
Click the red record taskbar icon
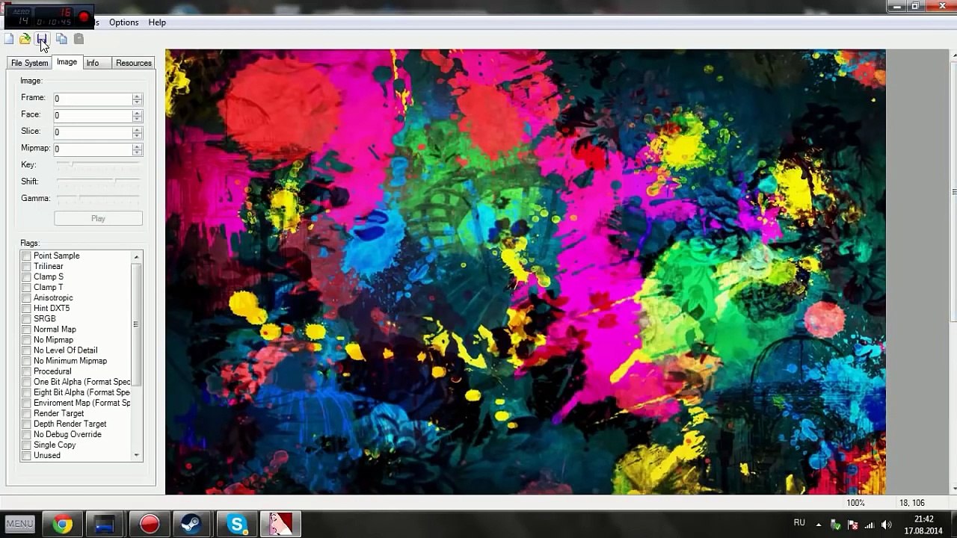pyautogui.click(x=150, y=524)
